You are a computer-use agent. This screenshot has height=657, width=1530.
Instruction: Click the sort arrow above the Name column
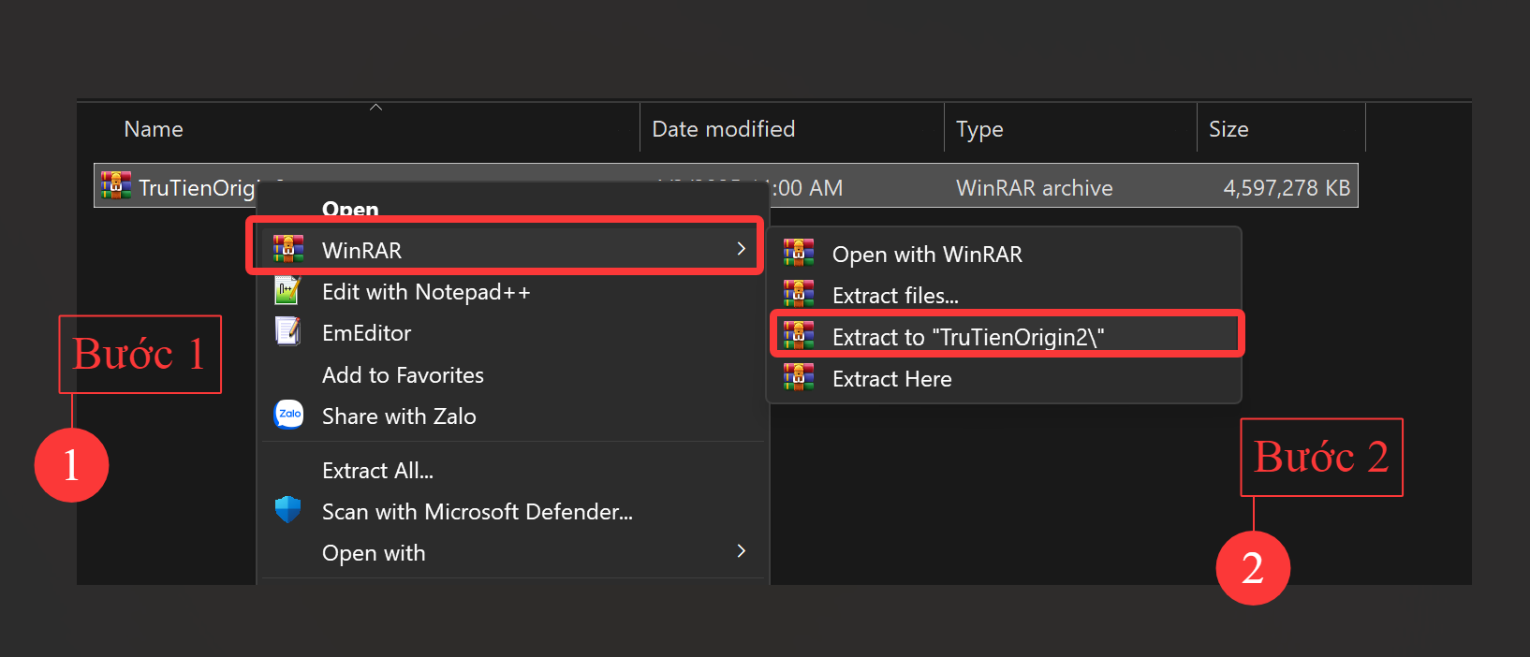coord(375,108)
